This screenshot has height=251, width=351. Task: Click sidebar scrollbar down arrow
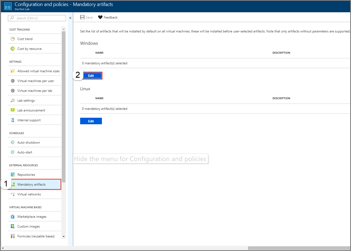pos(64,237)
